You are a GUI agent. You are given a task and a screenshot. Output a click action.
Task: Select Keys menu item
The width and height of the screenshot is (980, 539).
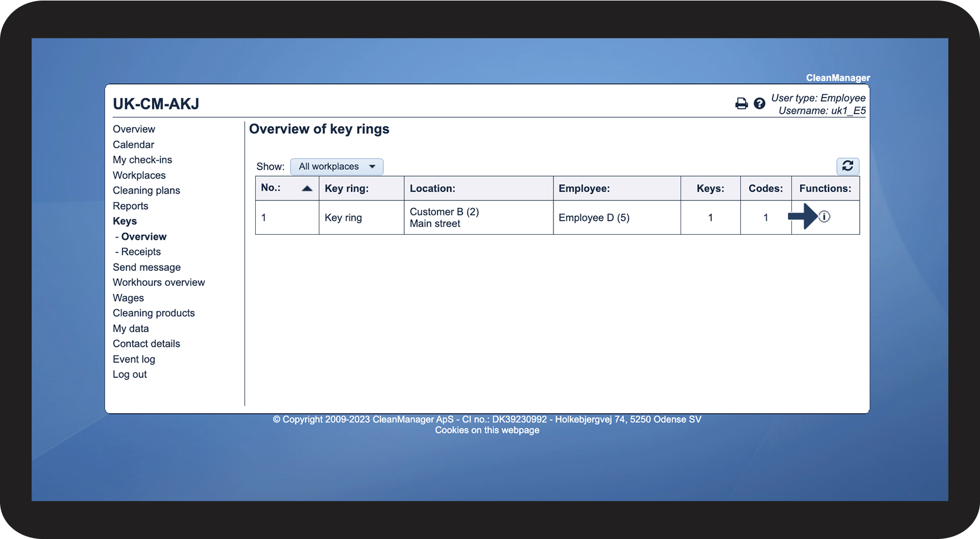125,221
